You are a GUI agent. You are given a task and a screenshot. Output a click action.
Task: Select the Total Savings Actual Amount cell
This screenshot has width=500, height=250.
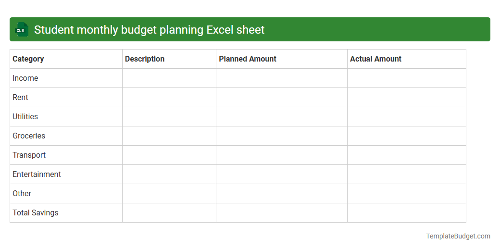pyautogui.click(x=407, y=213)
